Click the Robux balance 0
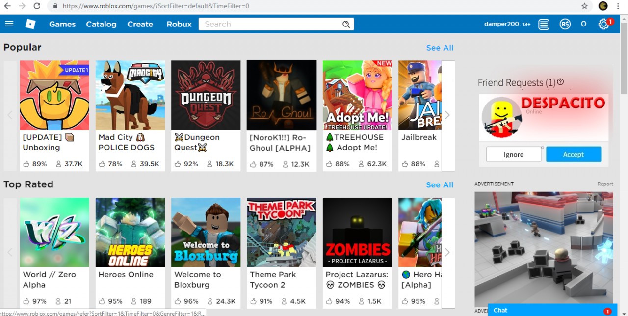Image resolution: width=628 pixels, height=316 pixels. pos(583,24)
